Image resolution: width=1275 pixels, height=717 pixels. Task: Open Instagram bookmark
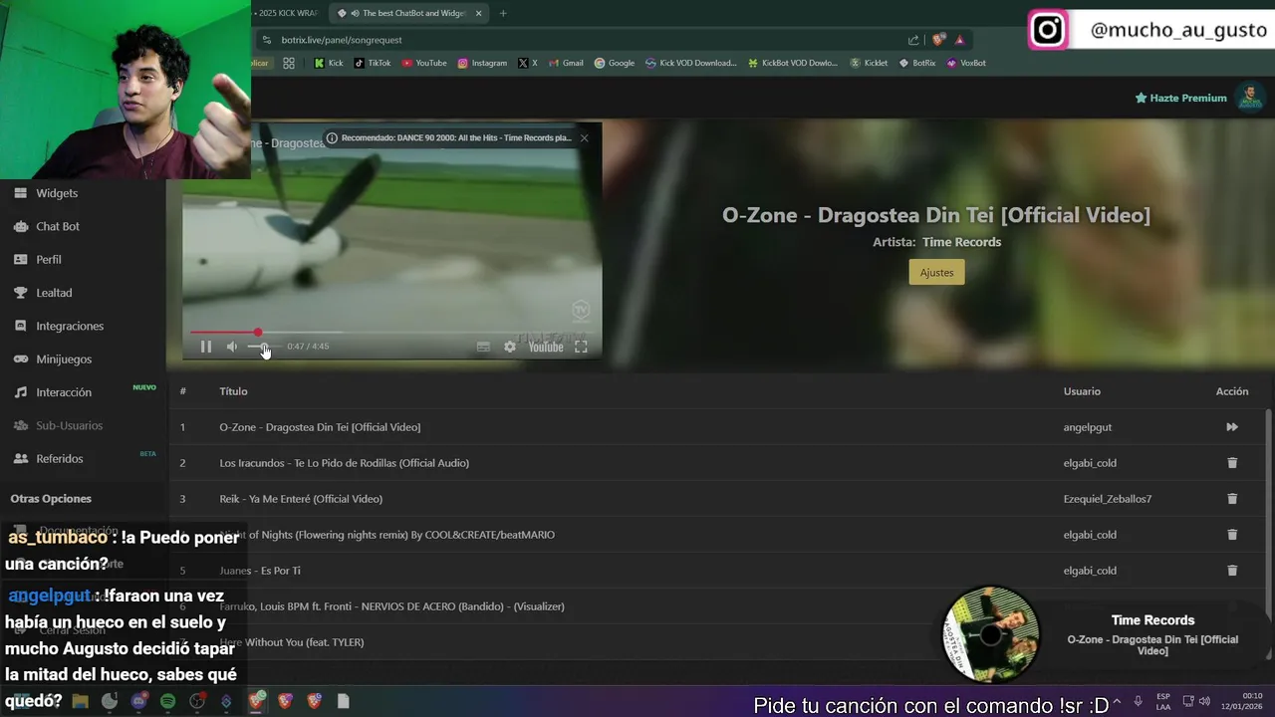pyautogui.click(x=482, y=63)
